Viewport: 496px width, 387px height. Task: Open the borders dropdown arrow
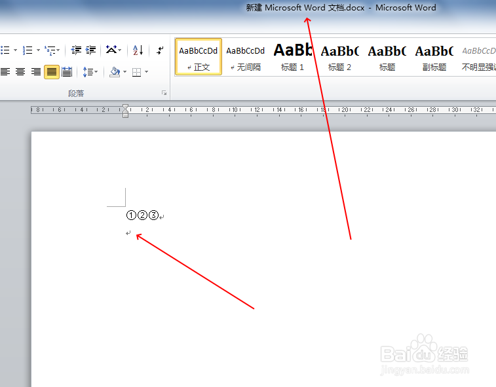coord(147,72)
